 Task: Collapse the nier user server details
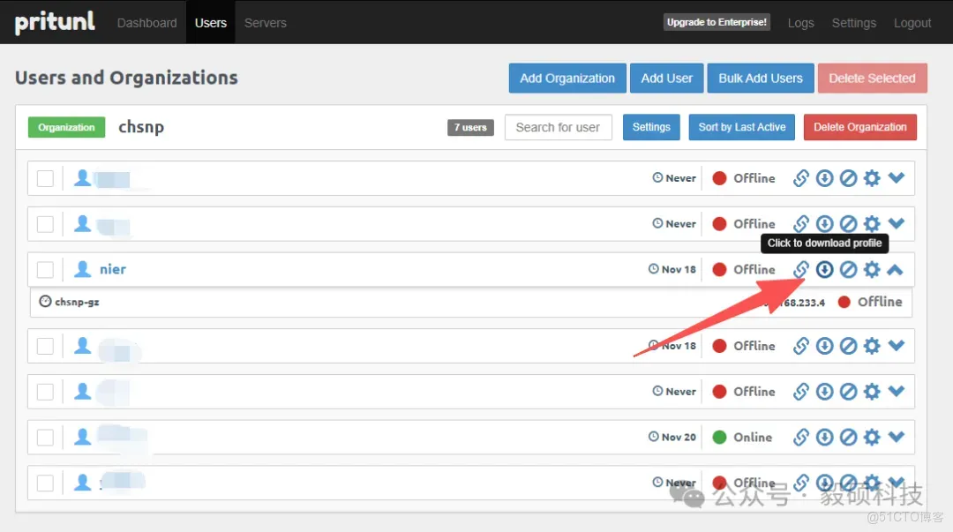click(x=896, y=269)
